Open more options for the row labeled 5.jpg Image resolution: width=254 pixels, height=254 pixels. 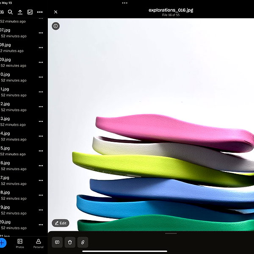pos(41,151)
